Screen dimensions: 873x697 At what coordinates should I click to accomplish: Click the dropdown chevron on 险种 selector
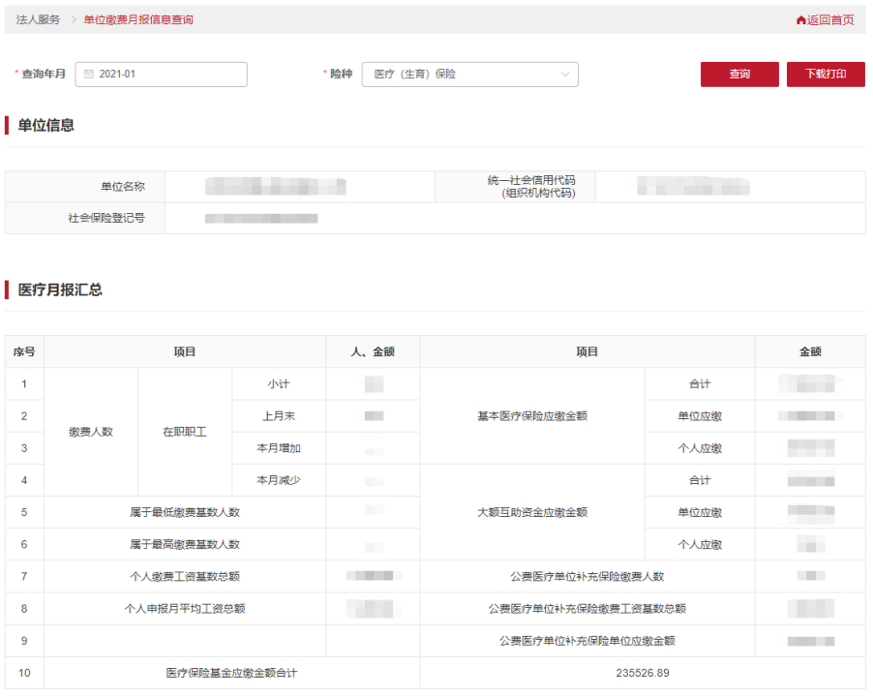coord(566,74)
